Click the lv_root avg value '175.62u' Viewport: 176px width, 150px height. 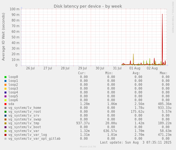(x=137, y=112)
